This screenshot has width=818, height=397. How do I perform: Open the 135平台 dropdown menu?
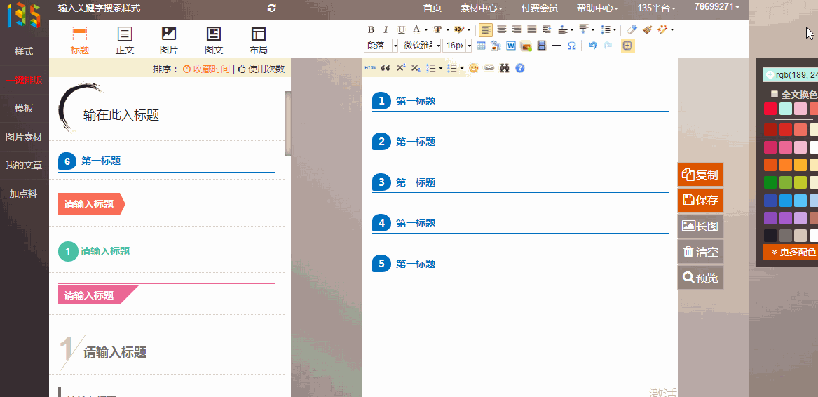coord(657,8)
